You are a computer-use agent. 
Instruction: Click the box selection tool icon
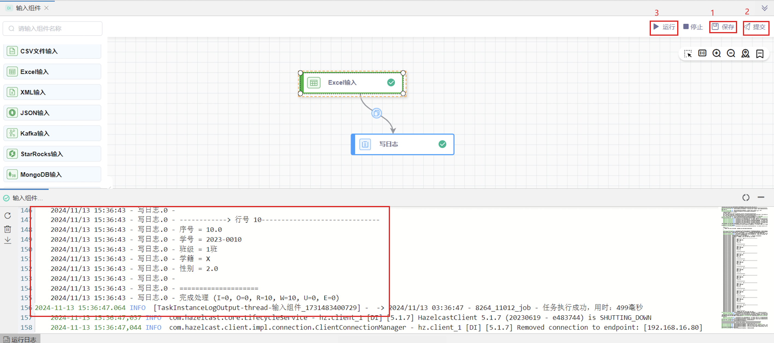pos(688,54)
